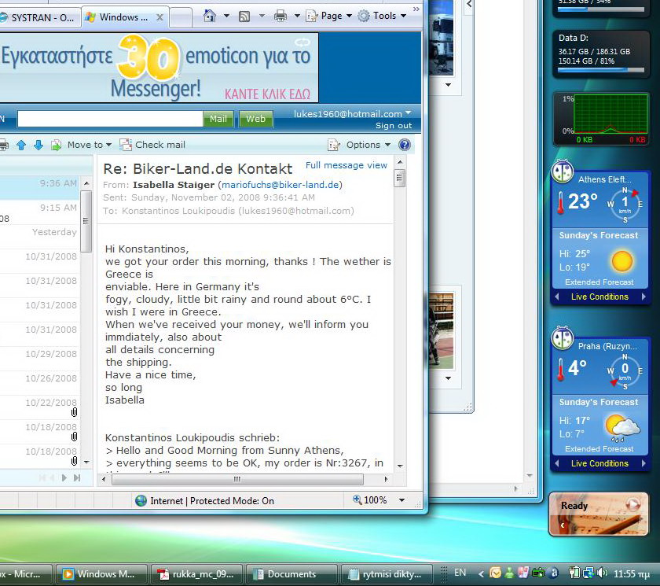The width and height of the screenshot is (660, 586).
Task: Click the RSS feeds icon
Action: point(244,16)
